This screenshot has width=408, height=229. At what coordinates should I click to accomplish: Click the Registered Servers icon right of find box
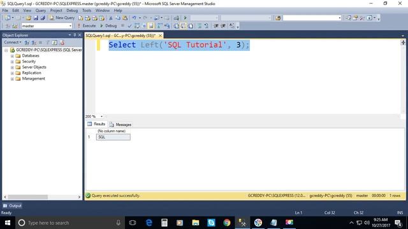pos(348,18)
